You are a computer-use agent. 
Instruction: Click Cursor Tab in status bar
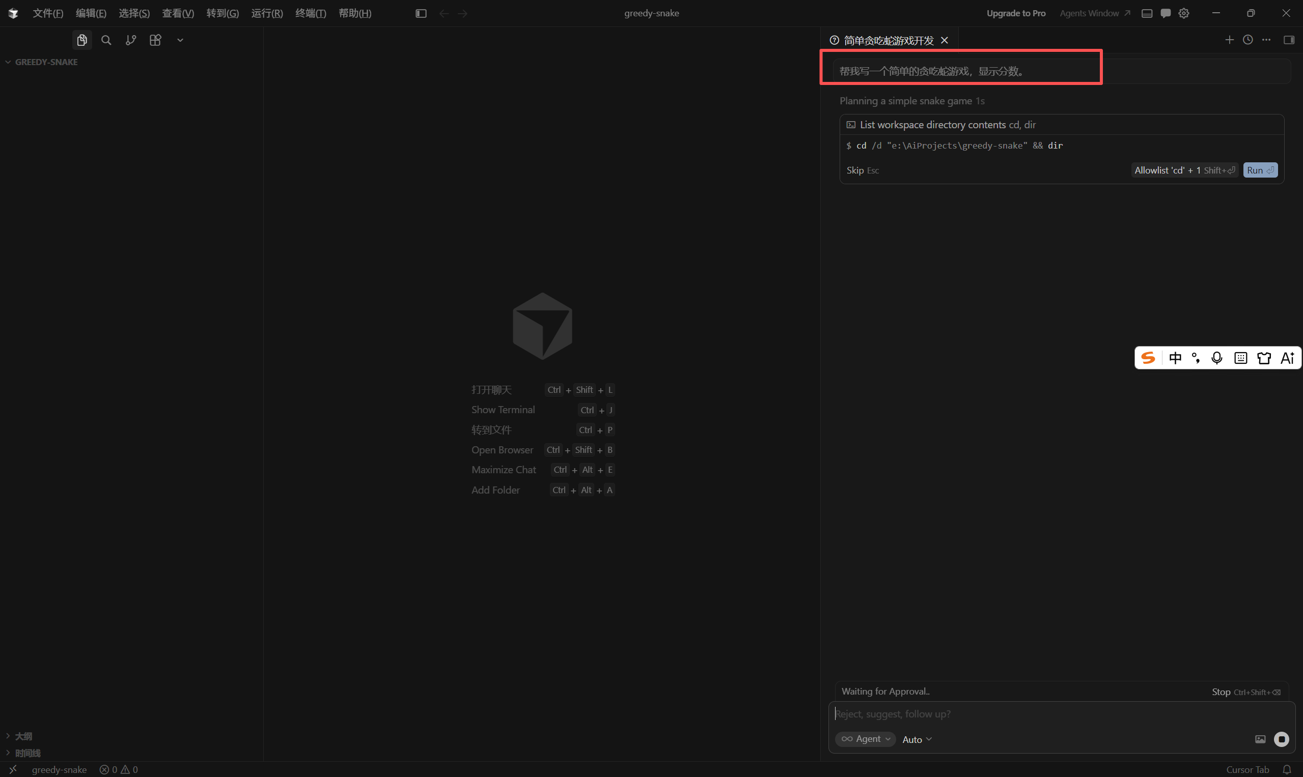pyautogui.click(x=1247, y=769)
